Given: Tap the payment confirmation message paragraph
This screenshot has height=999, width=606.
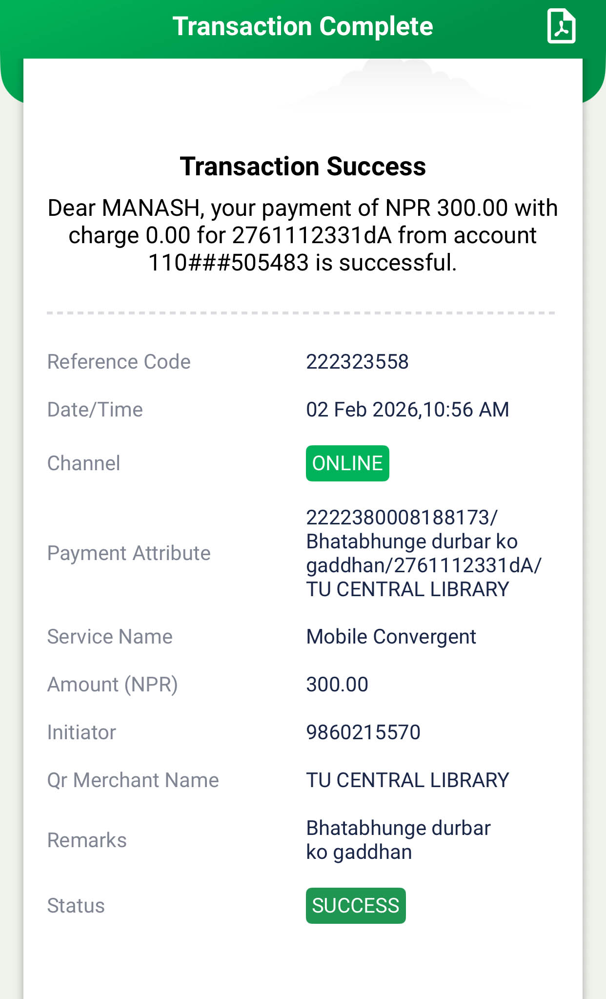Looking at the screenshot, I should pos(303,235).
